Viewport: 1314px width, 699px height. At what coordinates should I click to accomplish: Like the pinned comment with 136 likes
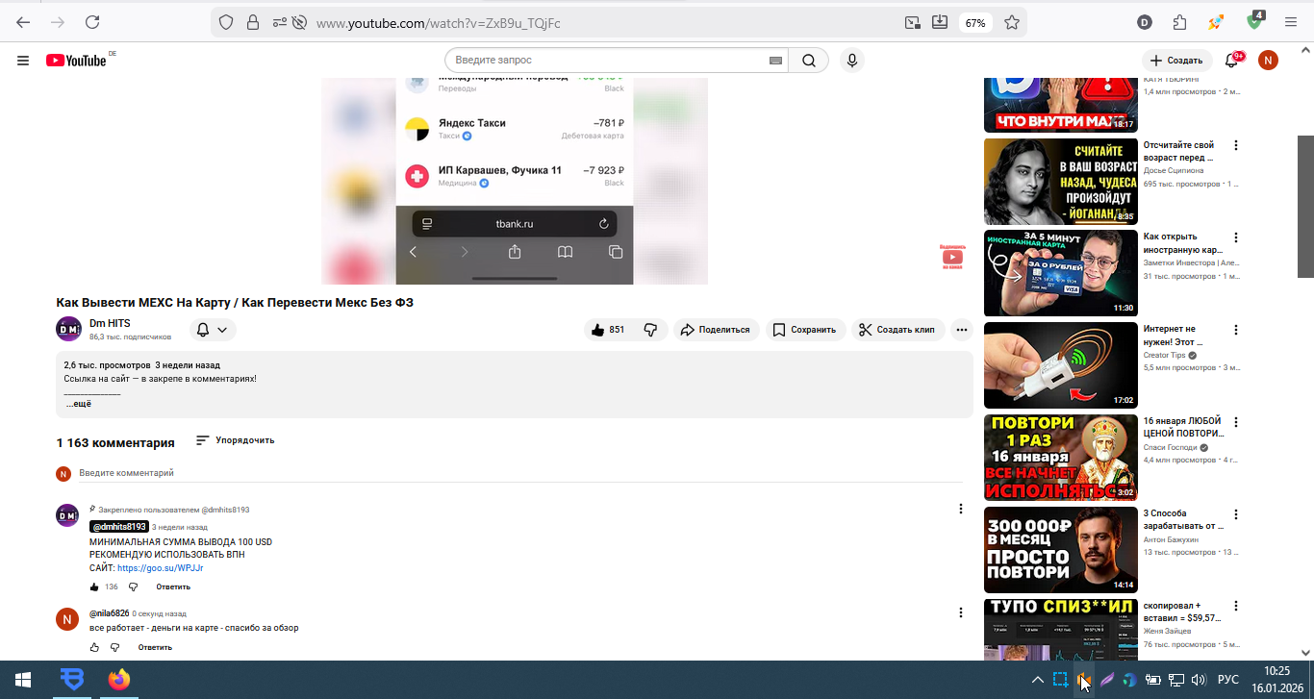(x=94, y=587)
